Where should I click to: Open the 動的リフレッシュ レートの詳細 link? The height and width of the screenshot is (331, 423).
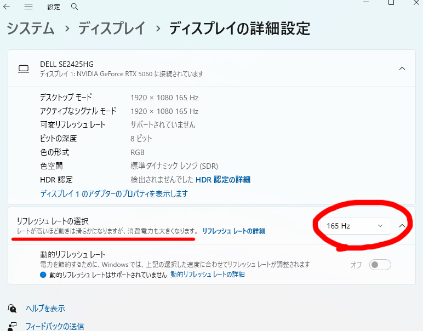[x=208, y=275]
